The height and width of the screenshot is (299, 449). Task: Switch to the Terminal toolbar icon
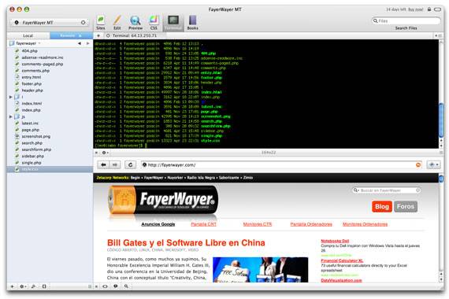pos(173,23)
